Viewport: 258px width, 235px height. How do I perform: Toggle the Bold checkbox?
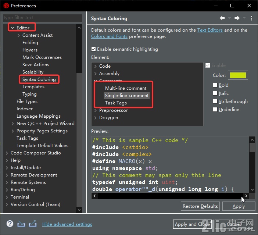pos(215,85)
